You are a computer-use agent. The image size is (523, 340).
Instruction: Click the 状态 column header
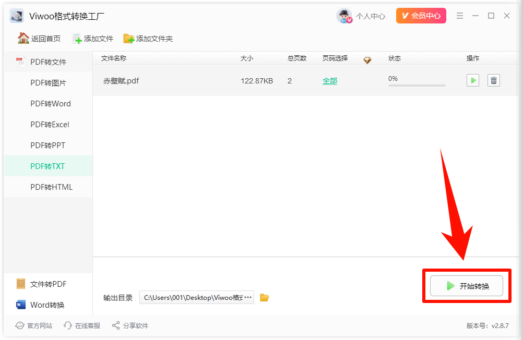(395, 58)
